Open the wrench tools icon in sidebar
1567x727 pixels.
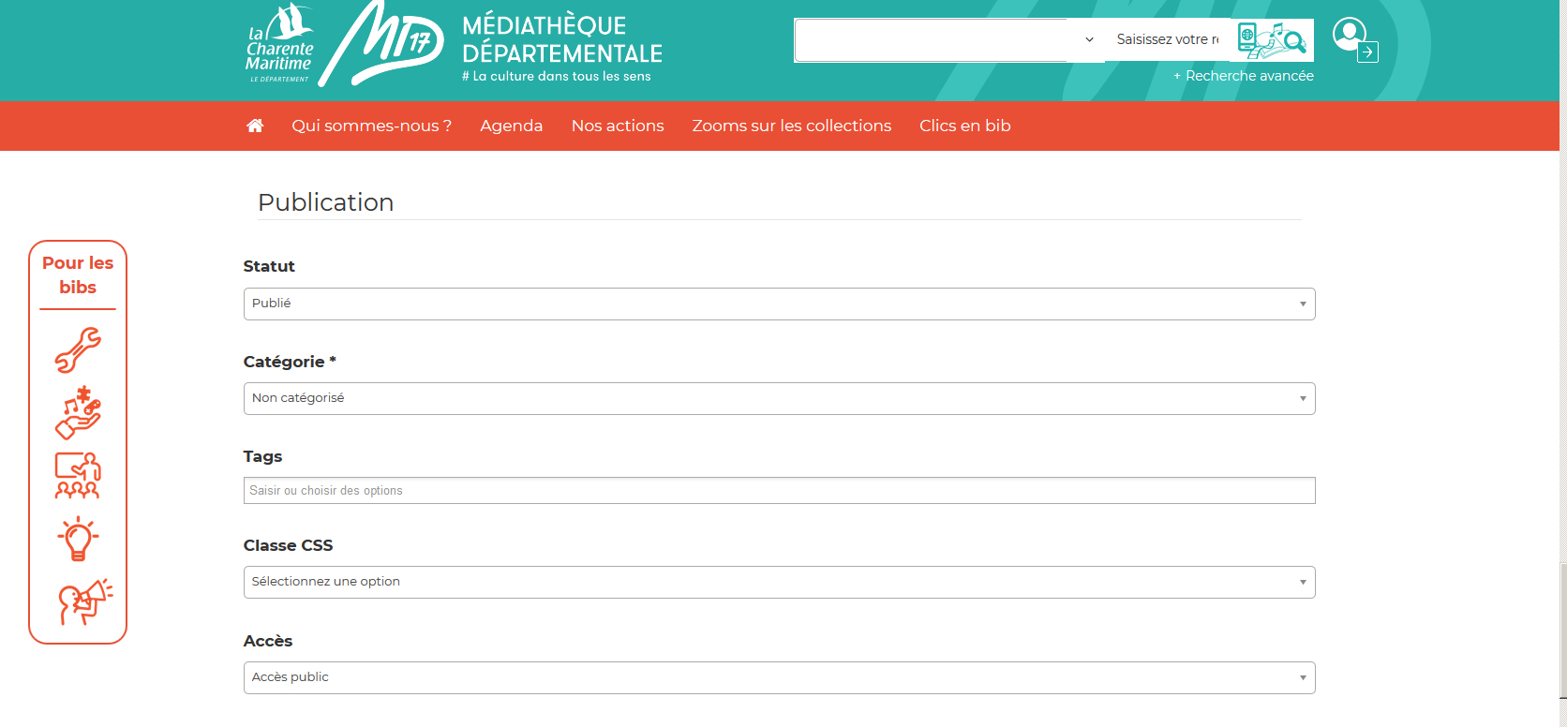pyautogui.click(x=78, y=350)
